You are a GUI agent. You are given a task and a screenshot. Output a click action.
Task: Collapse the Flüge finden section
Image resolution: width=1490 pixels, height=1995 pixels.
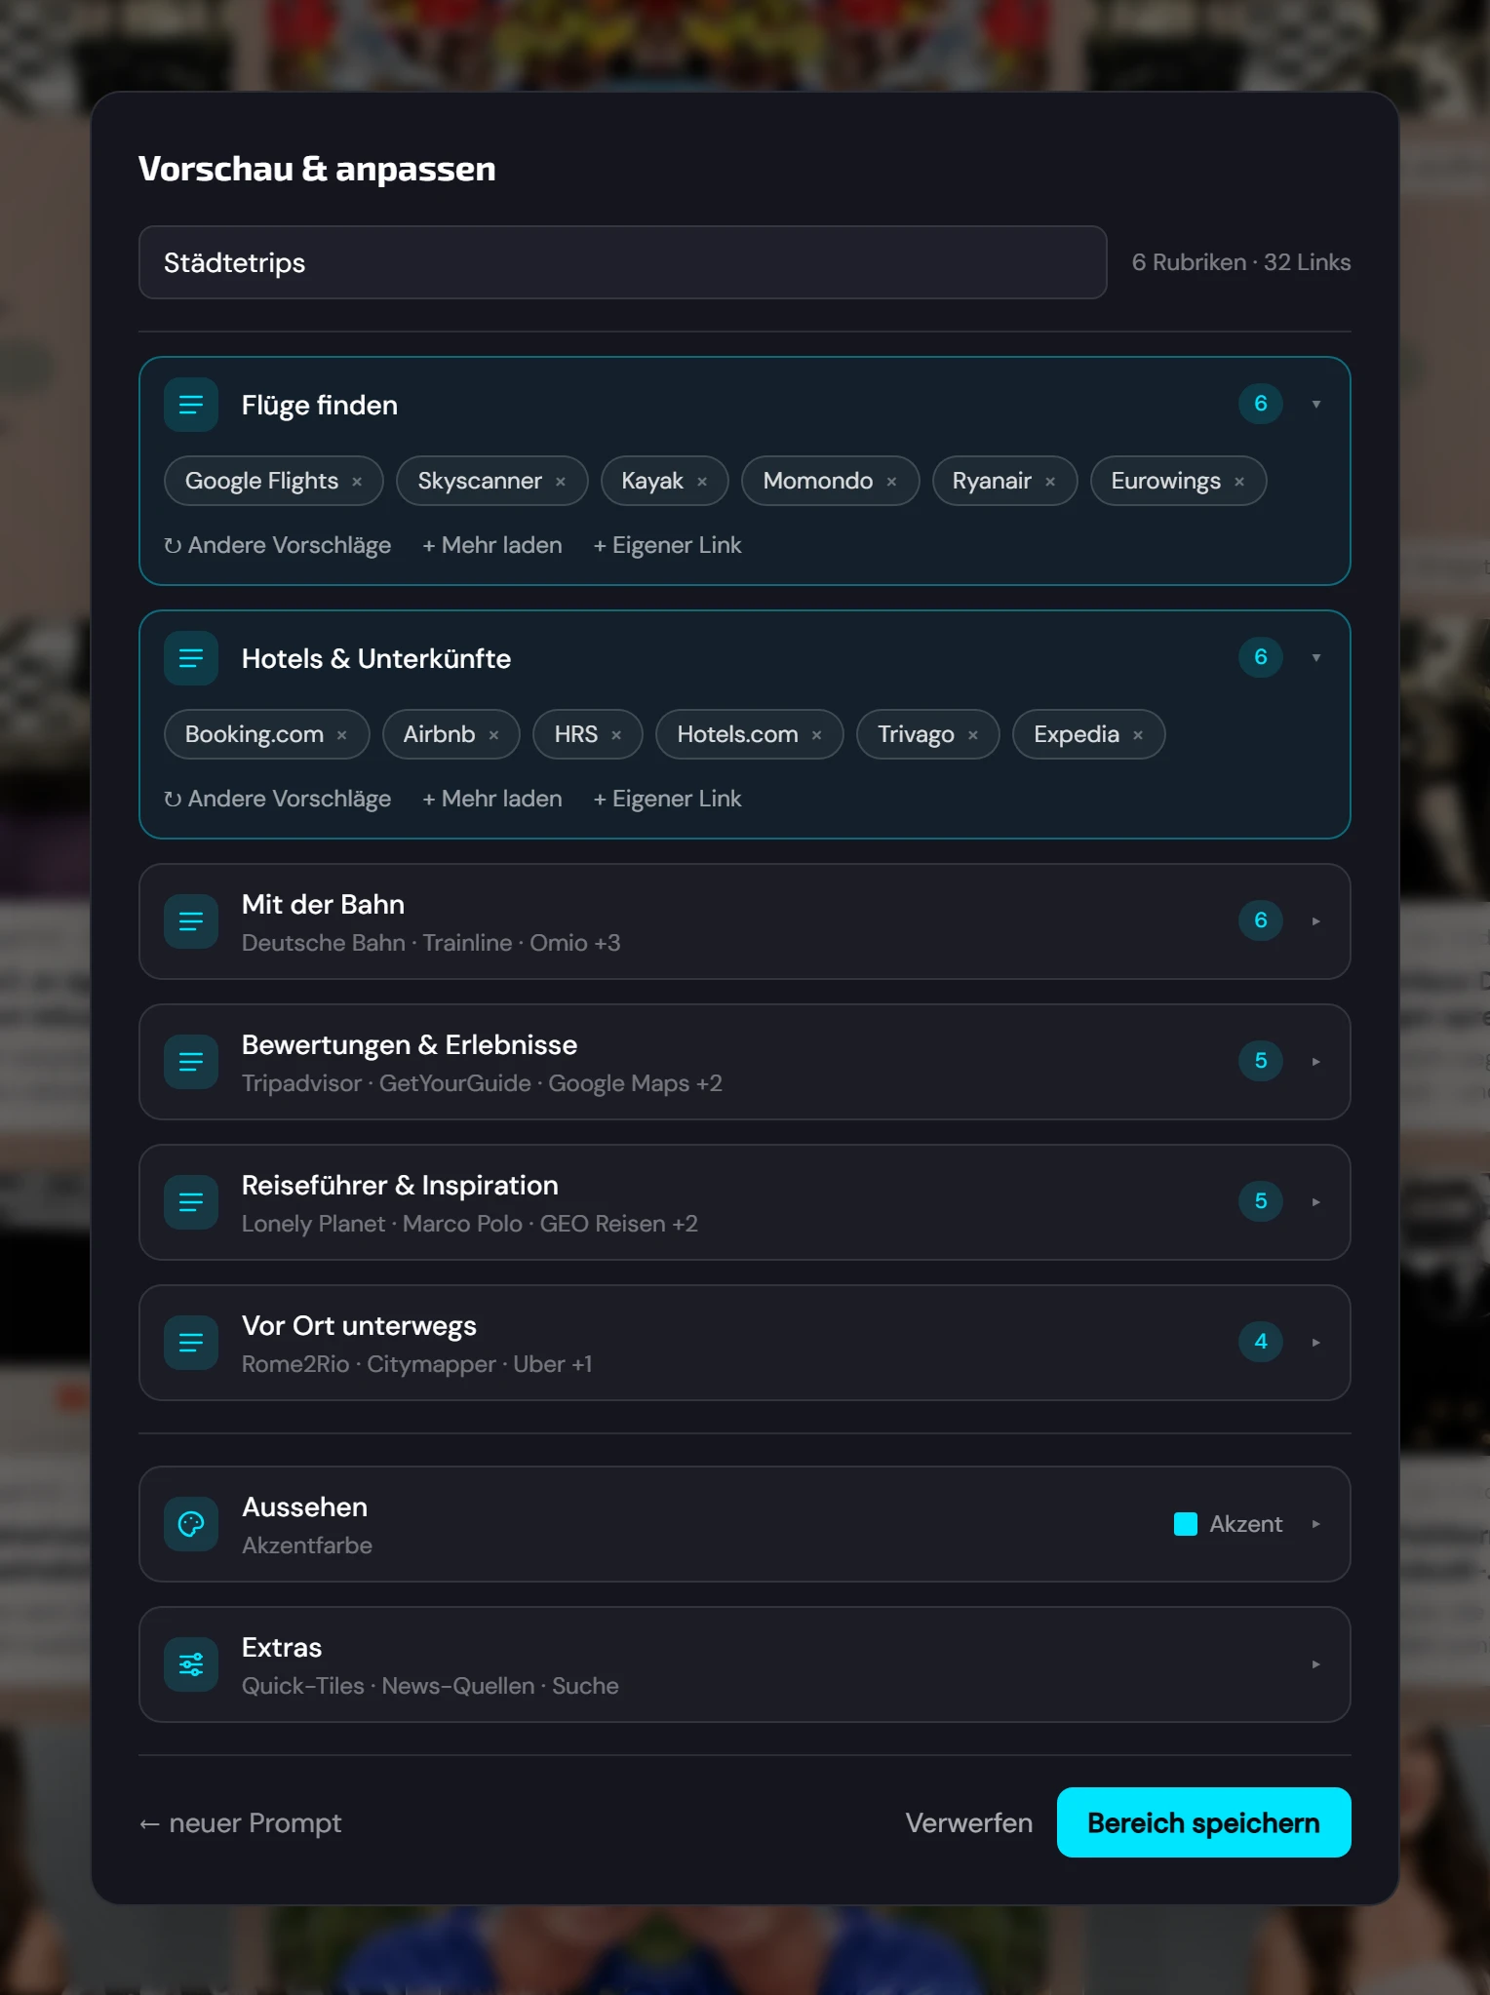tap(1316, 405)
